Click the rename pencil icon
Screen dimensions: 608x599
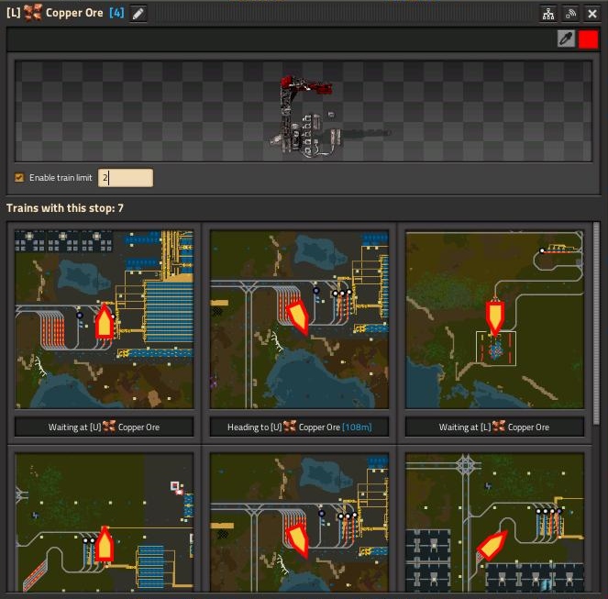point(138,14)
